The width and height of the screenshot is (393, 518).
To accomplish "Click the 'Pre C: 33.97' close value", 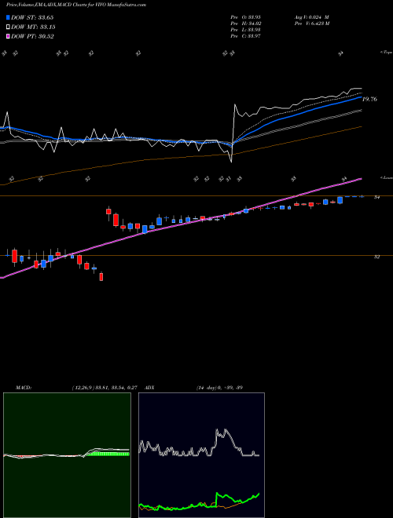I will pyautogui.click(x=246, y=36).
